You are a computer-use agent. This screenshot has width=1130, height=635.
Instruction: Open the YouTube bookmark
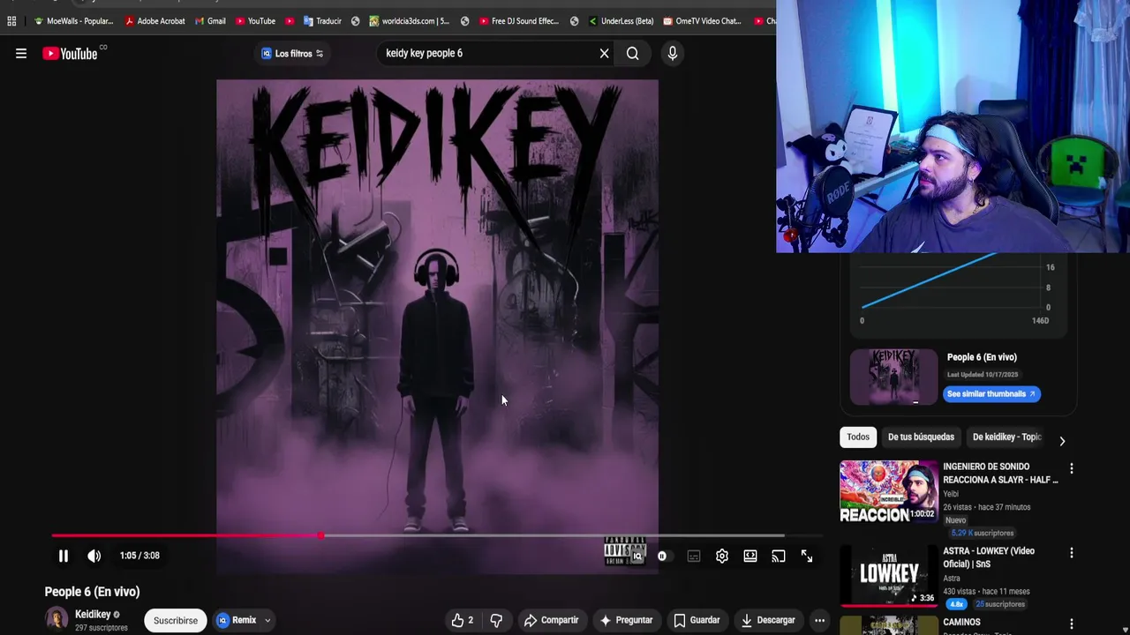click(255, 21)
